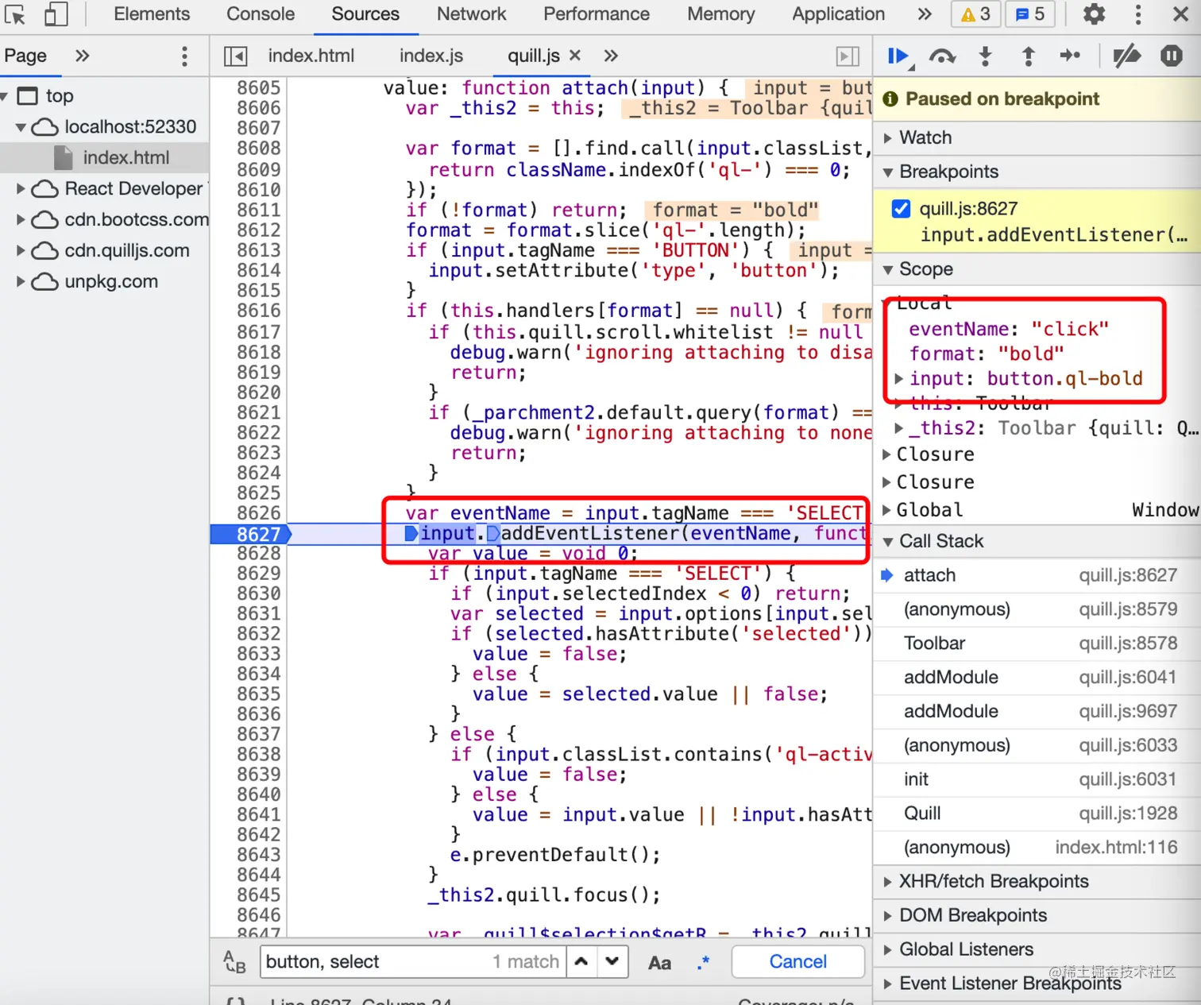
Task: Expand Event Listener Breakpoints section
Action: click(x=1037, y=984)
